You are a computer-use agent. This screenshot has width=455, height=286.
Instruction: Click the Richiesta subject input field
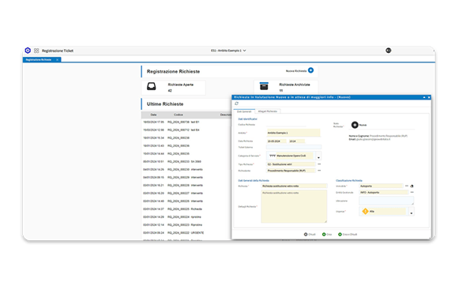(x=294, y=186)
